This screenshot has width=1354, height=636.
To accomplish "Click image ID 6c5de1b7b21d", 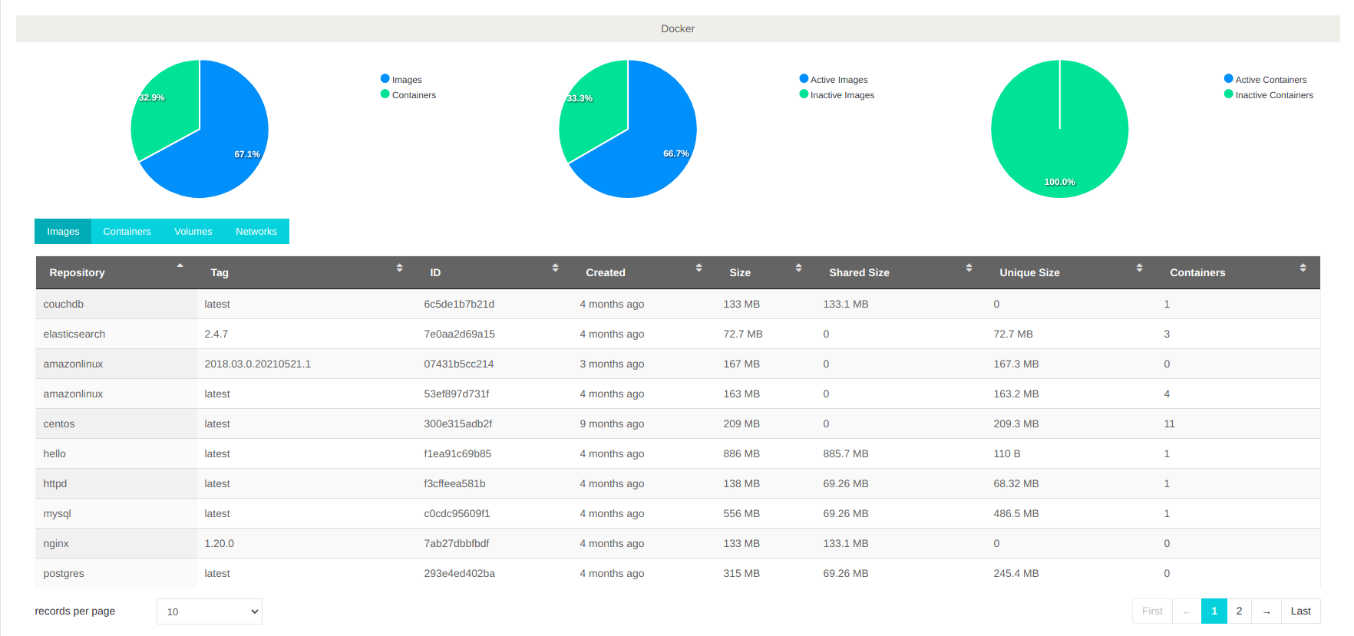I will pyautogui.click(x=459, y=304).
